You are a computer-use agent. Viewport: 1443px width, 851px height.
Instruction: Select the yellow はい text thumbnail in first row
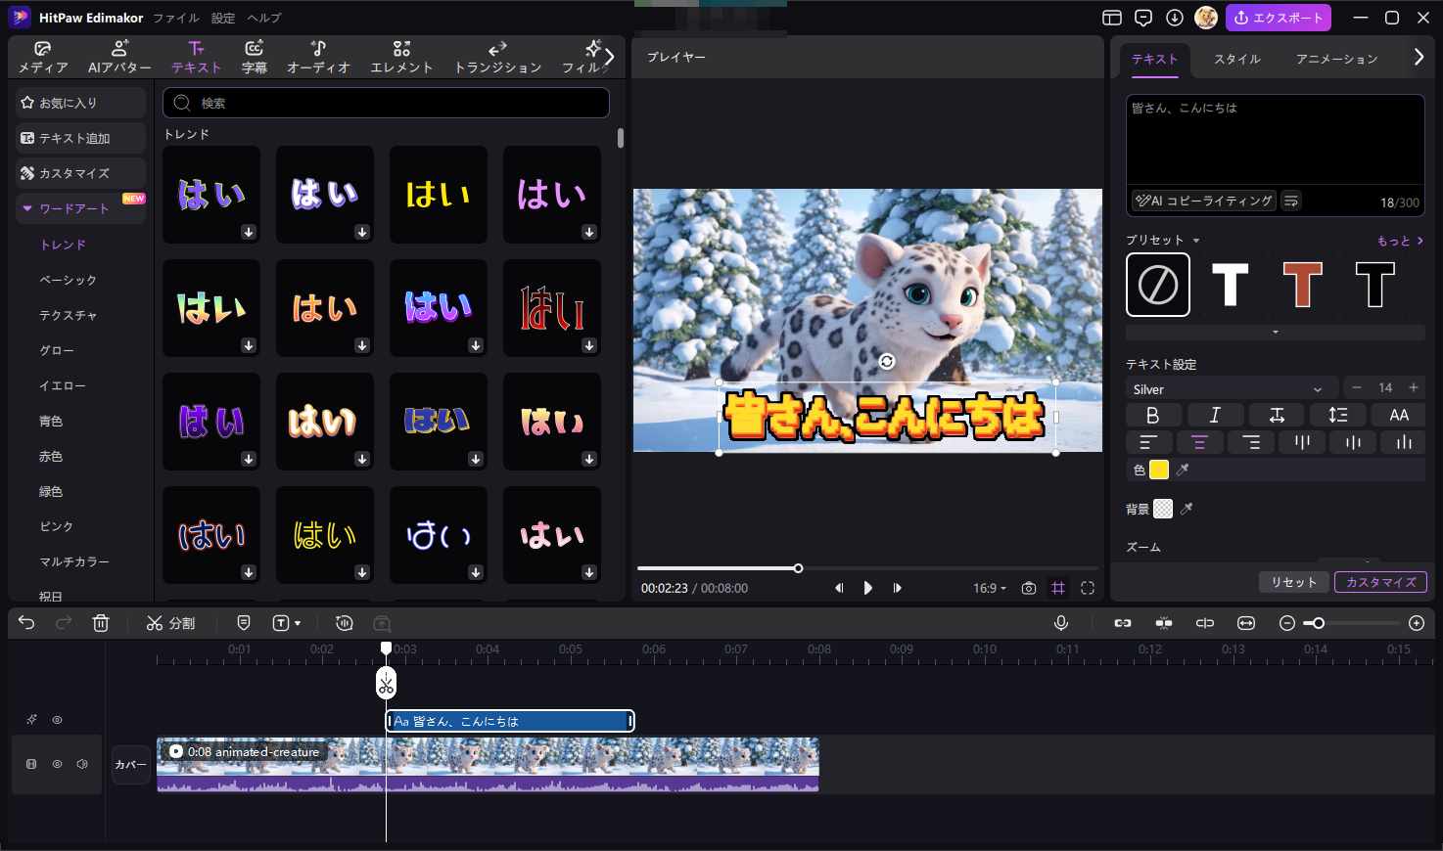(439, 195)
